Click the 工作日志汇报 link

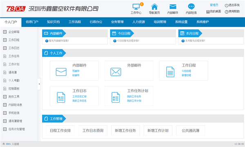[79, 97]
